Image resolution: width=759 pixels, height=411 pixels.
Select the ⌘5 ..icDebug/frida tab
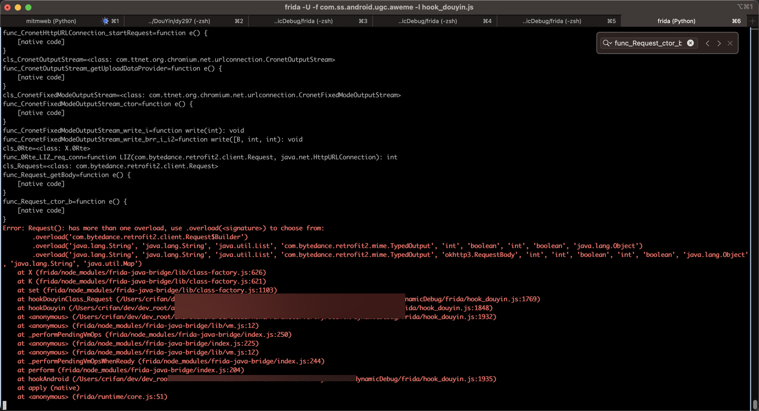[x=552, y=21]
